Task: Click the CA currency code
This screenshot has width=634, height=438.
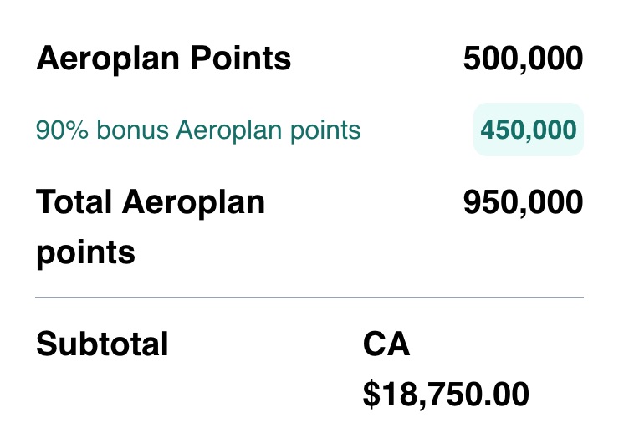Action: click(386, 344)
